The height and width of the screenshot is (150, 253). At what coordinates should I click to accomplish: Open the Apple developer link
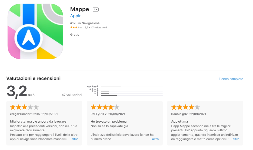click(x=76, y=16)
